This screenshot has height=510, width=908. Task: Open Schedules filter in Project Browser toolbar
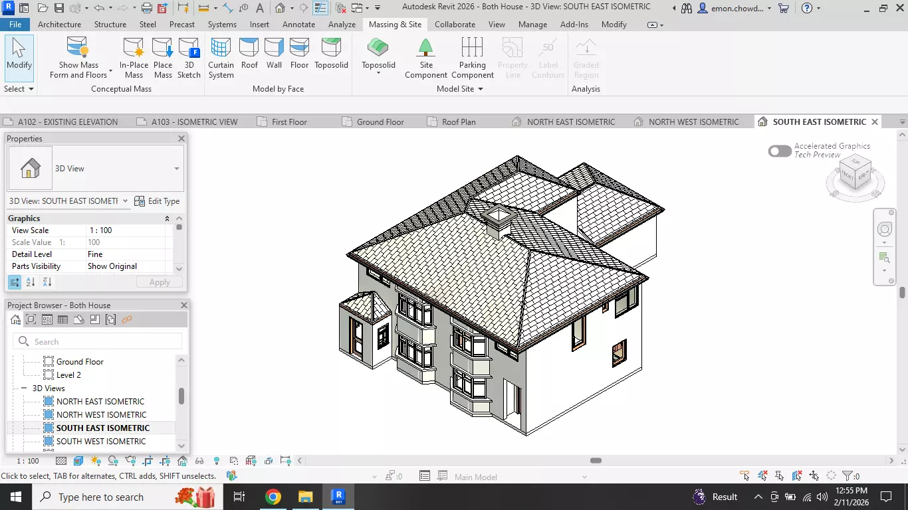tap(62, 319)
